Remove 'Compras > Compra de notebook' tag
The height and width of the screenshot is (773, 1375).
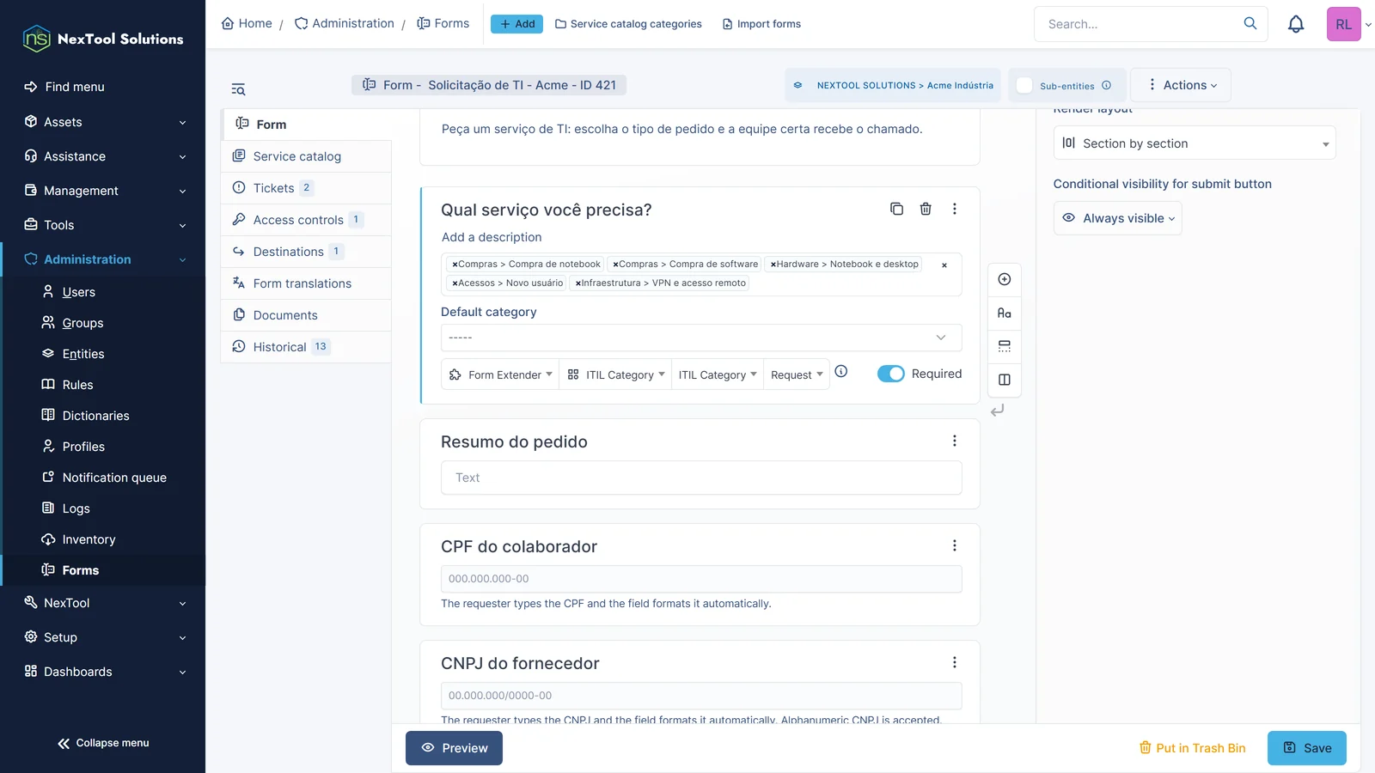[x=455, y=265]
